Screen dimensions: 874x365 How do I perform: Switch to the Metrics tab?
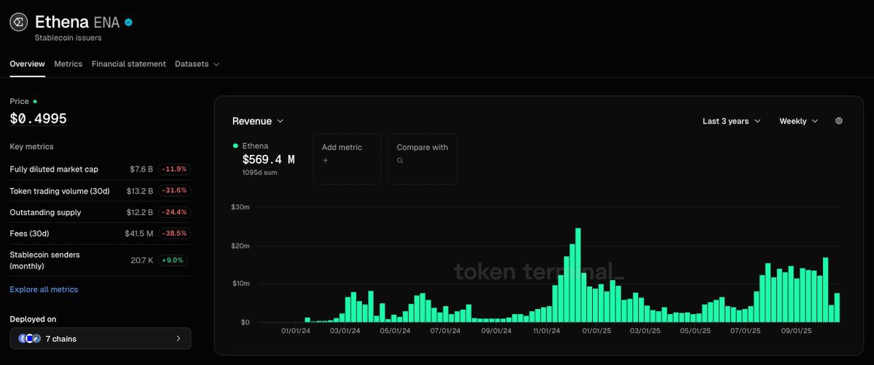pyautogui.click(x=68, y=64)
